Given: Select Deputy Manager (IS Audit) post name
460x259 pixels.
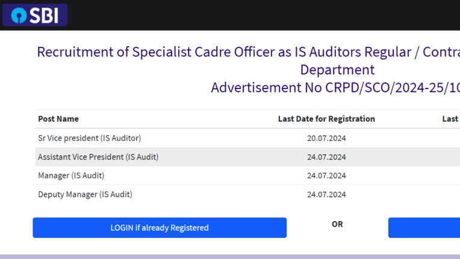Looking at the screenshot, I should (85, 194).
